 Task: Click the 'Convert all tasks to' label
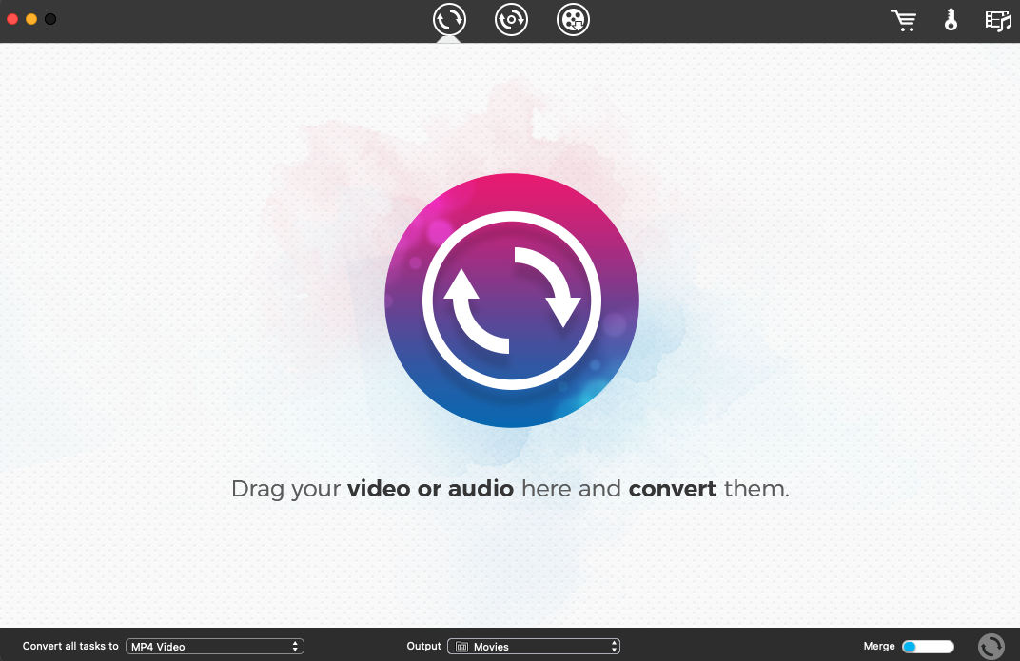coord(70,647)
